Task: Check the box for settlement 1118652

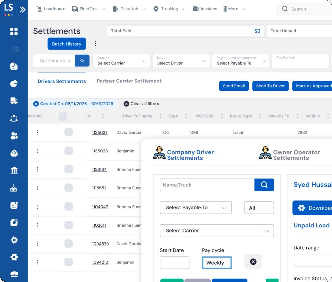Action: (69, 188)
